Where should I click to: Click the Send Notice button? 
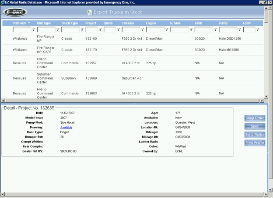click(255, 135)
